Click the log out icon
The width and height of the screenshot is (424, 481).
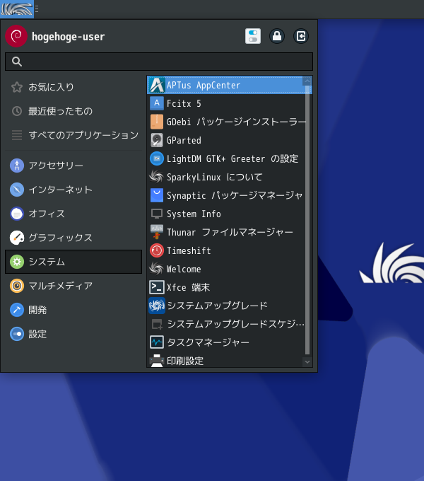coord(301,36)
